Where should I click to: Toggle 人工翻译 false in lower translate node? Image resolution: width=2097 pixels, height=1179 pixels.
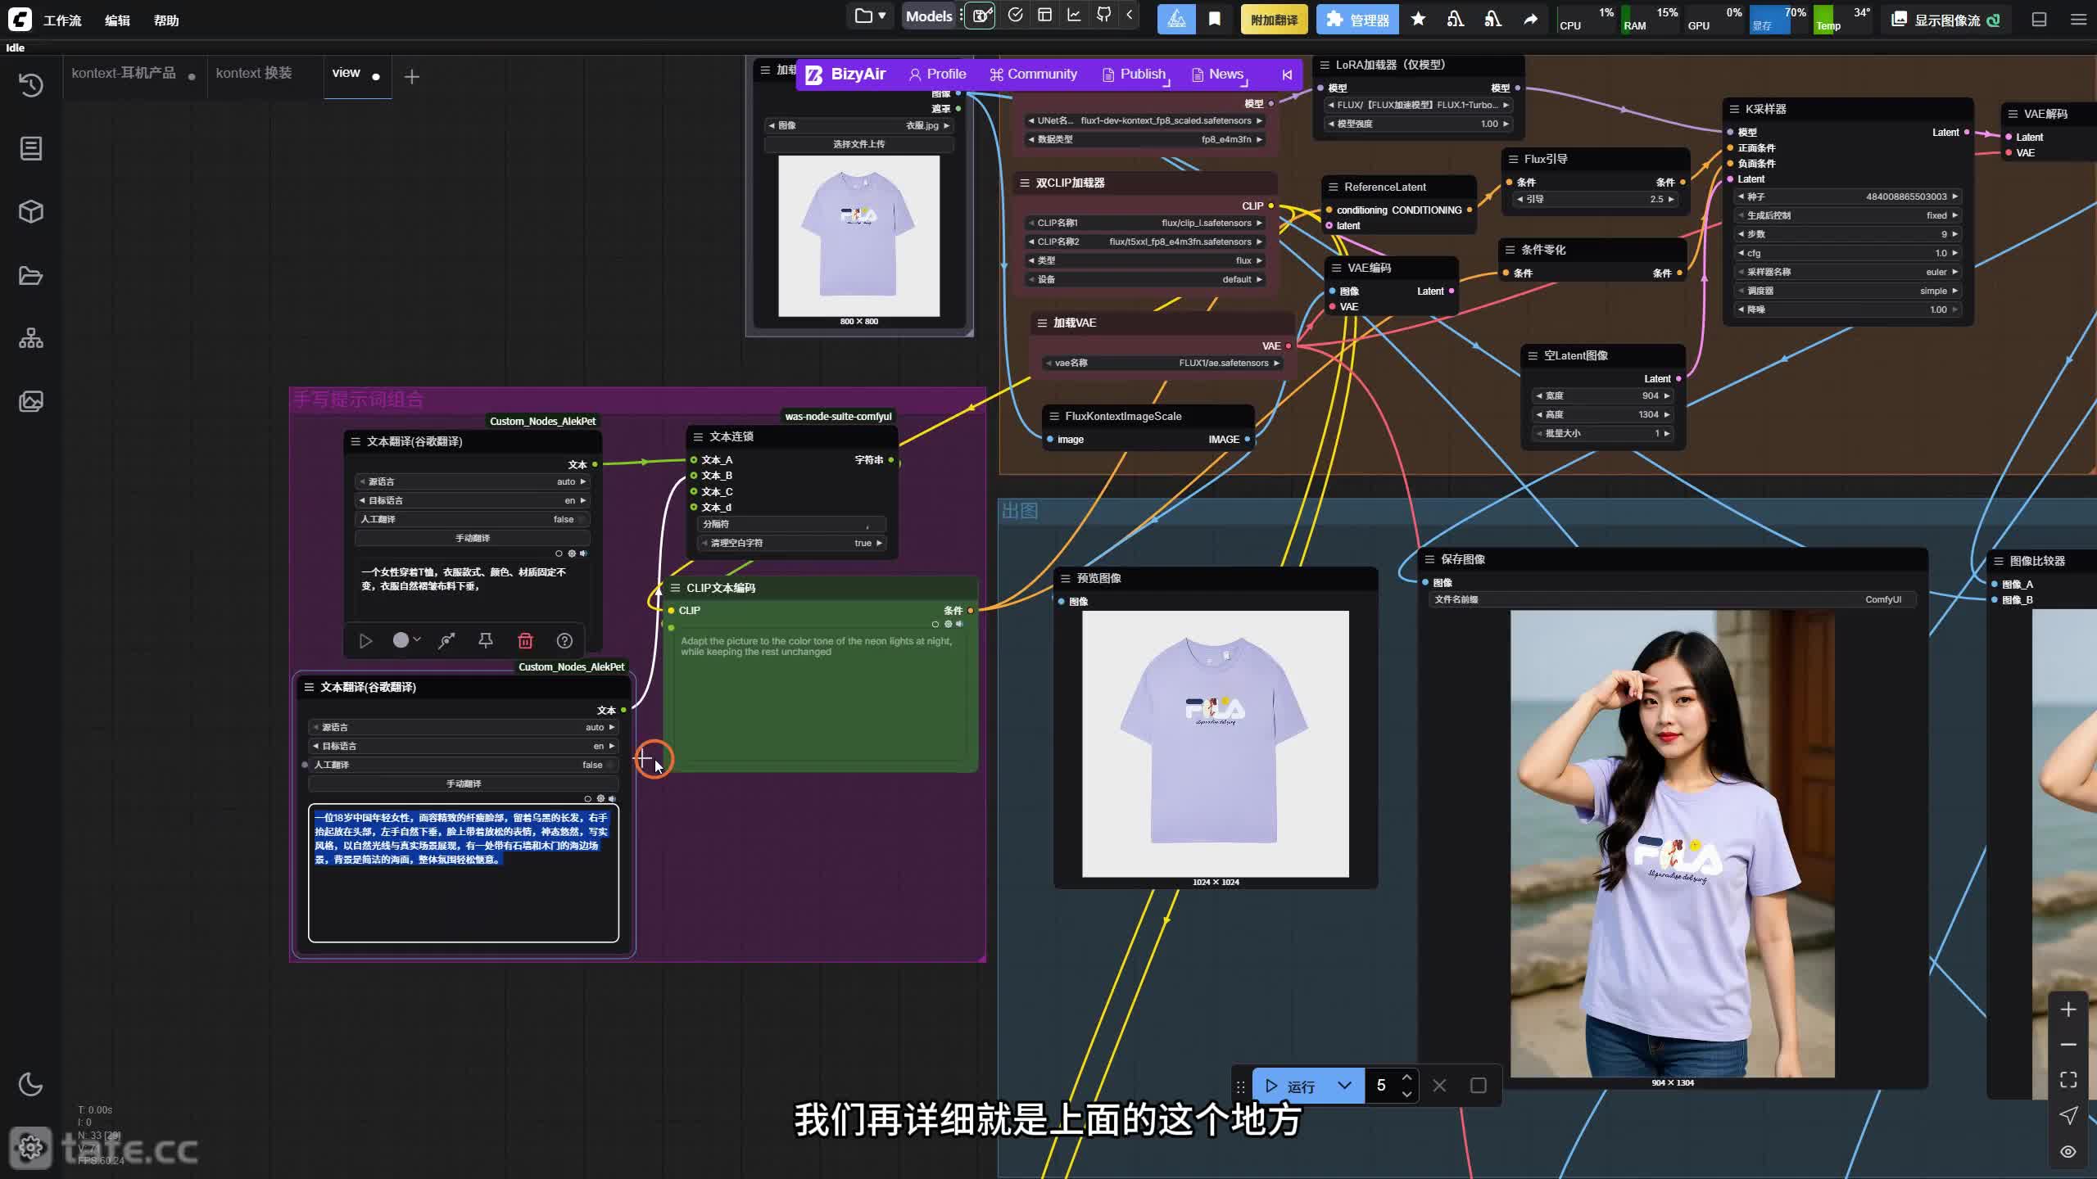464,765
